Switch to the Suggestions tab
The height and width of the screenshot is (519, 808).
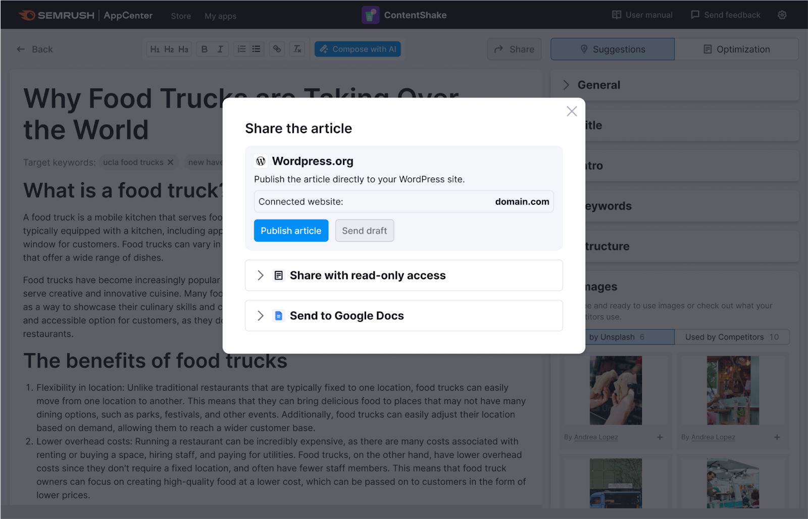(613, 49)
